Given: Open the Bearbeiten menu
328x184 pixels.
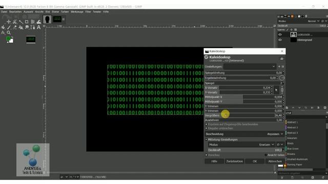Looking at the screenshot, I should click(x=15, y=12).
